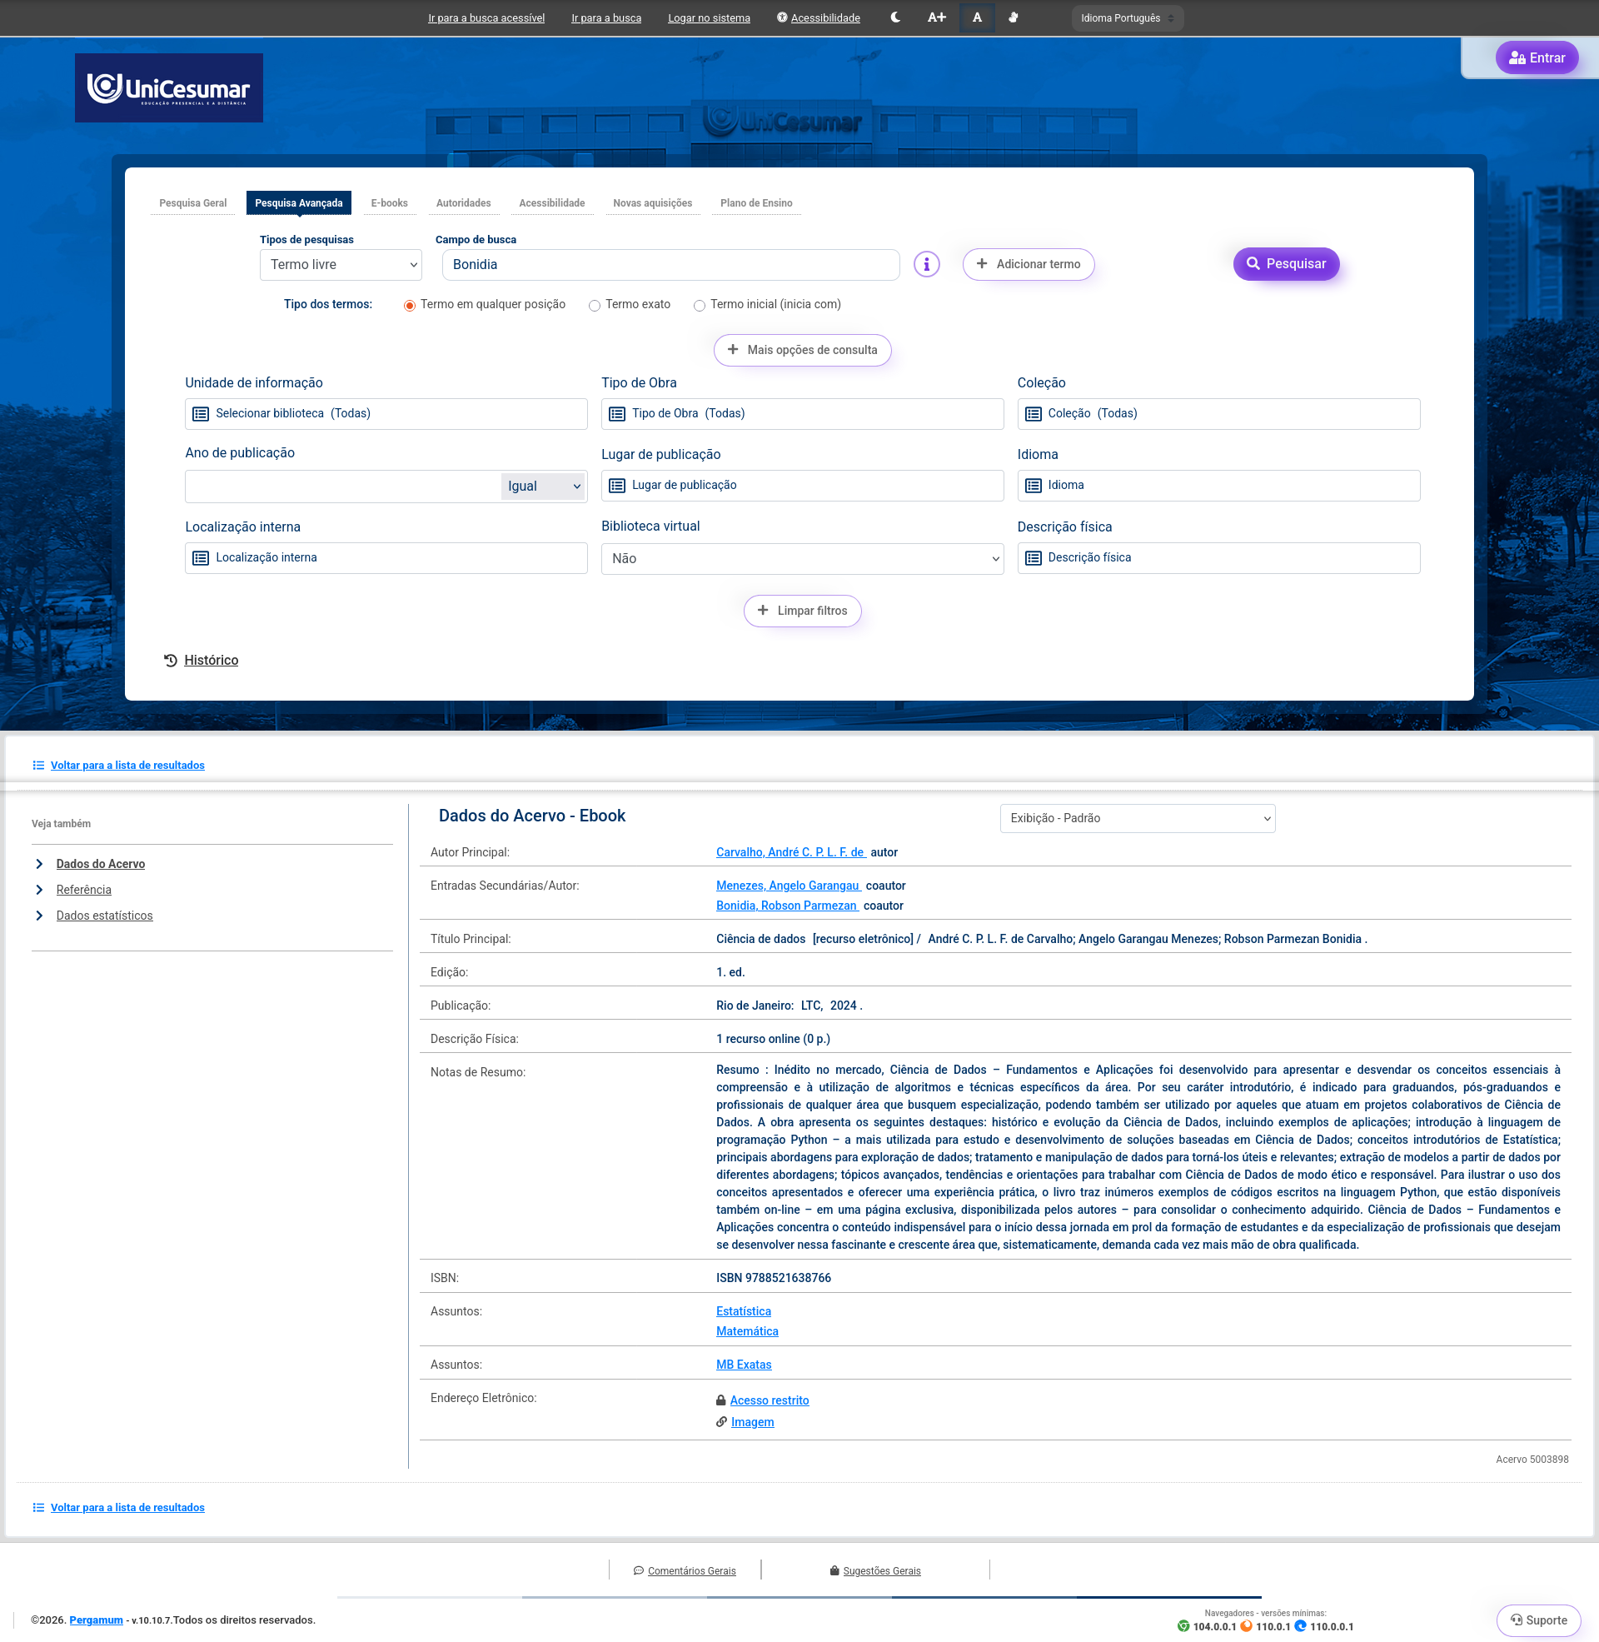
Task: Open the Histórico history icon
Action: [x=171, y=661]
